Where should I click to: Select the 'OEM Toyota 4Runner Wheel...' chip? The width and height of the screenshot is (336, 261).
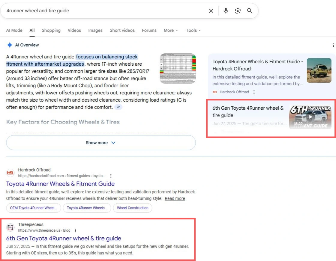click(x=34, y=208)
